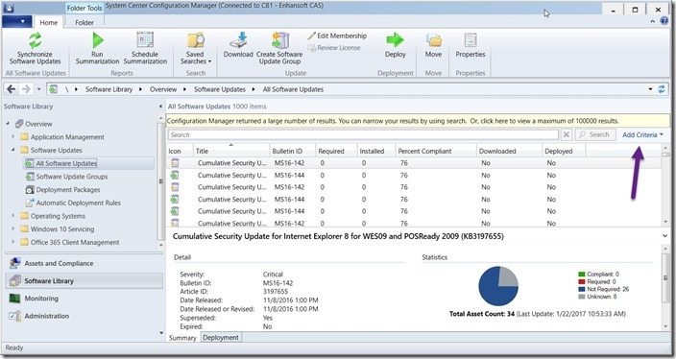Switch to the Folder ribbon tab
Viewport: 676px width, 359px height.
pos(84,22)
